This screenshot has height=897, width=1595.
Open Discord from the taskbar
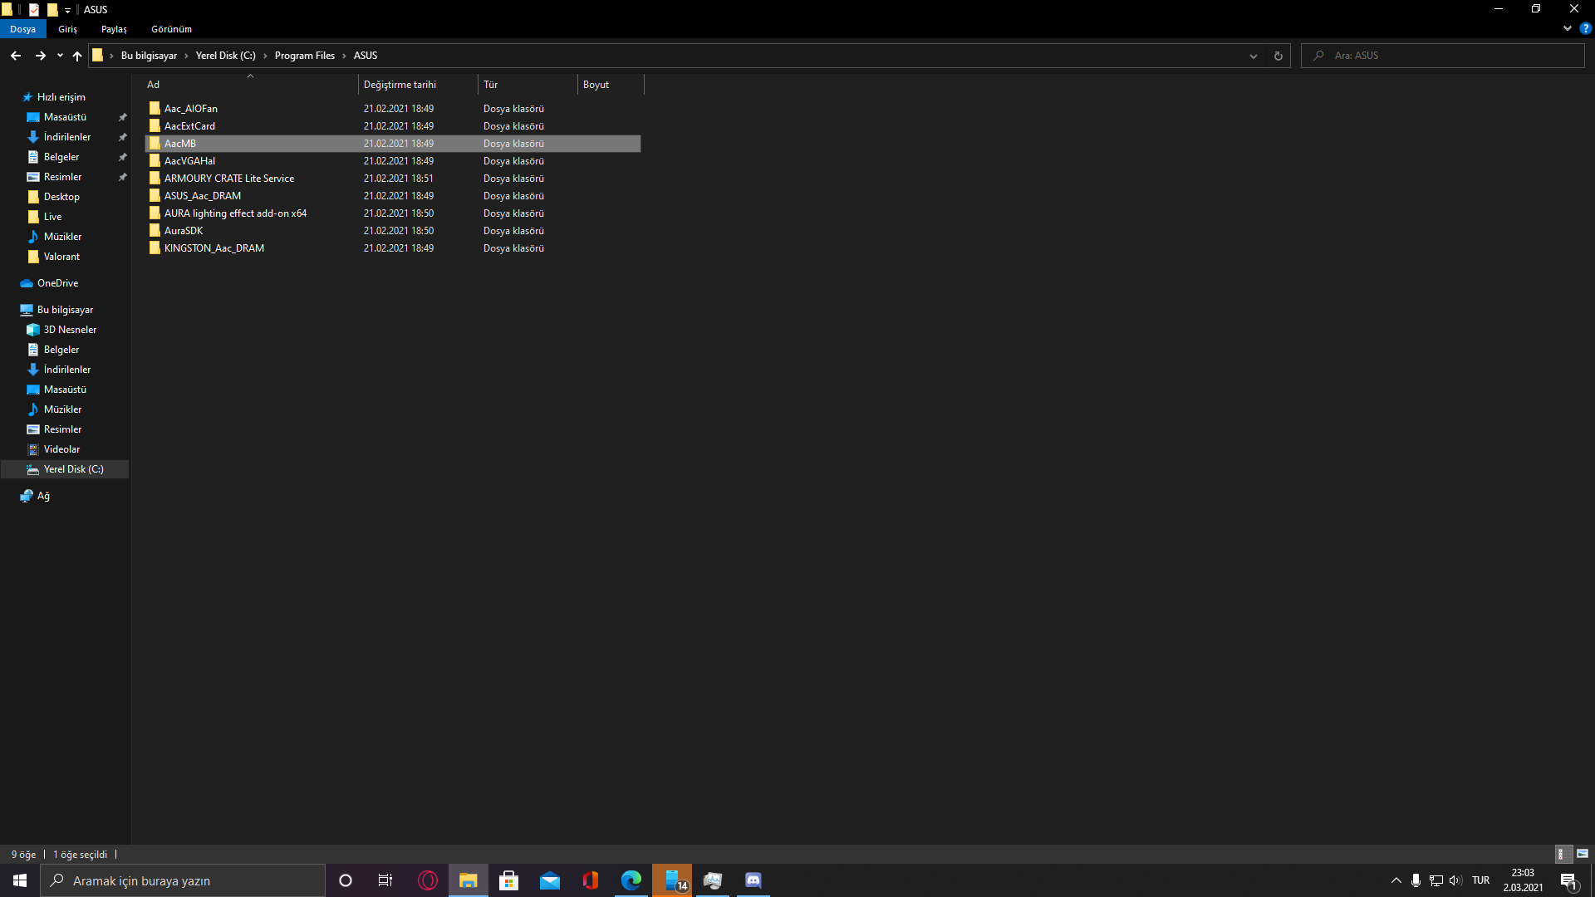tap(753, 880)
